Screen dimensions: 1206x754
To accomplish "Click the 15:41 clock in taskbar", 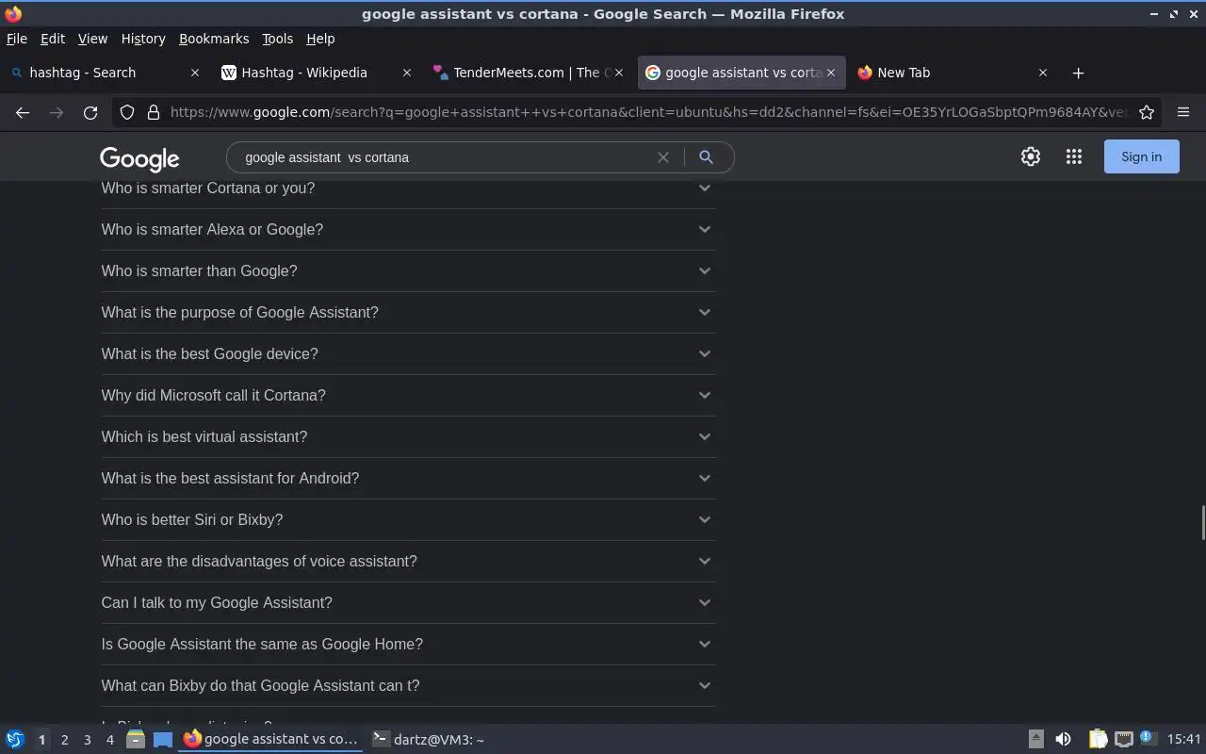I will click(1183, 740).
